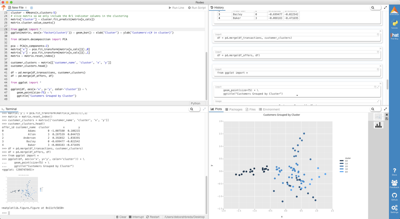Switch to the Files tab
Image resolution: width=400 pixels, height=219 pixels.
[251, 109]
